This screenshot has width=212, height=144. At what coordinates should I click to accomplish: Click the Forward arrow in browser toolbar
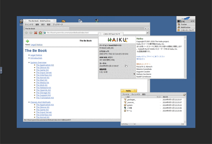31,33
